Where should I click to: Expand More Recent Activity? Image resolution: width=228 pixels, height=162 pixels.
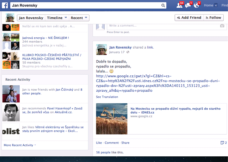click(20, 145)
